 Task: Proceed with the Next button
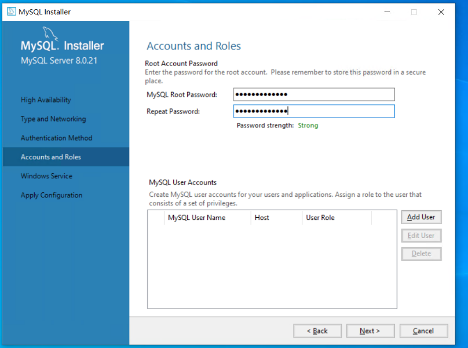click(370, 331)
